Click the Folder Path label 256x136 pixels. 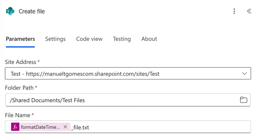tap(19, 88)
